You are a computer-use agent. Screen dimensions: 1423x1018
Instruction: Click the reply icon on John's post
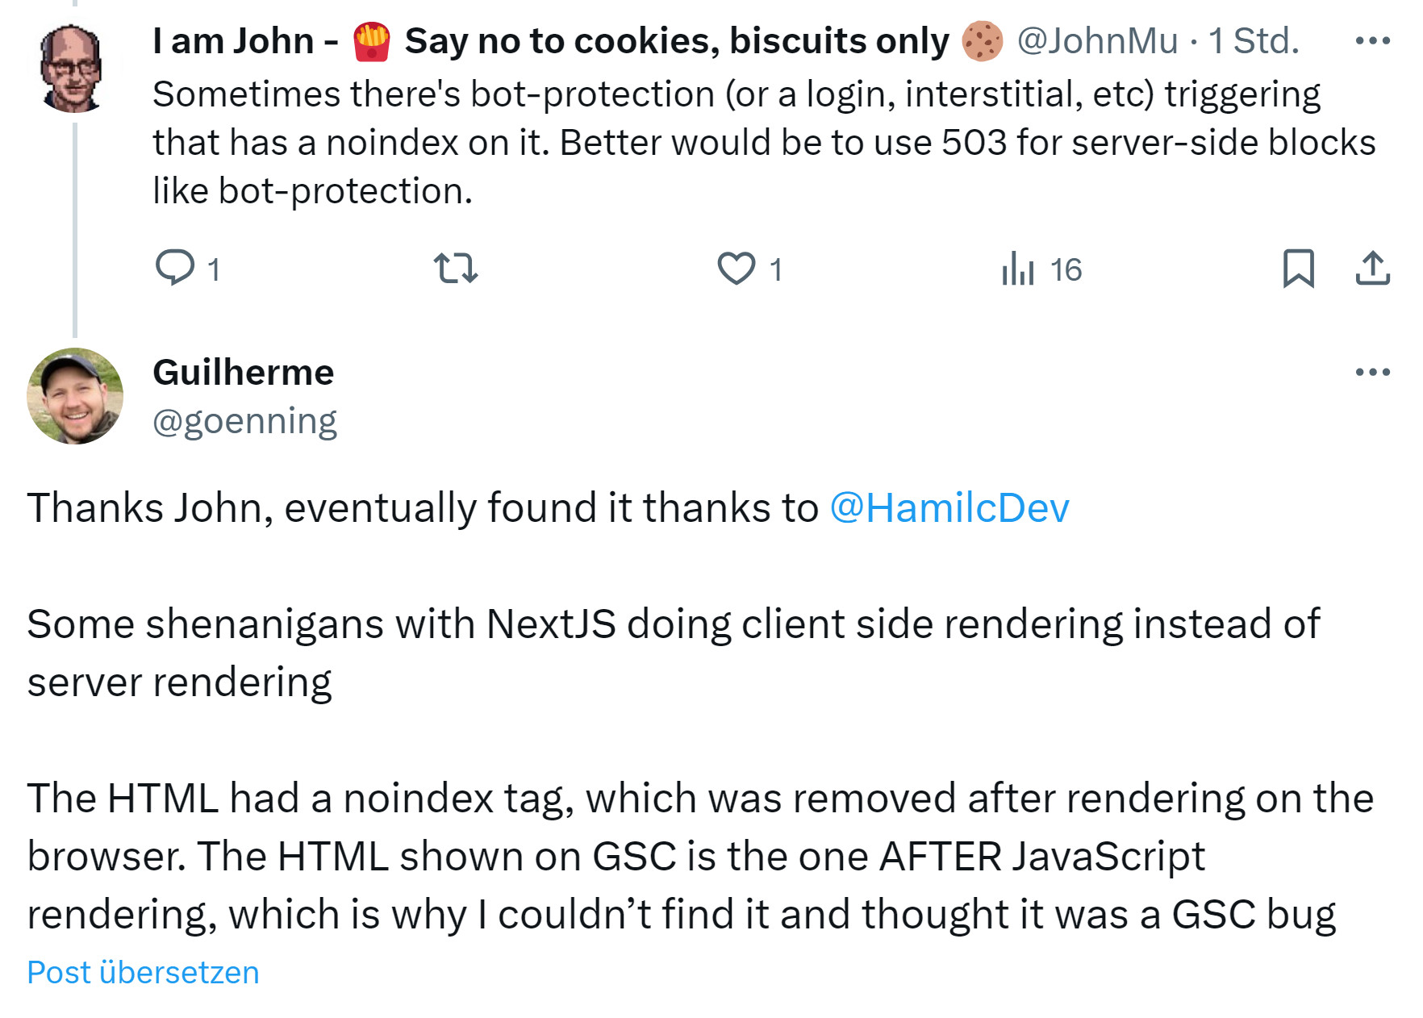175,268
